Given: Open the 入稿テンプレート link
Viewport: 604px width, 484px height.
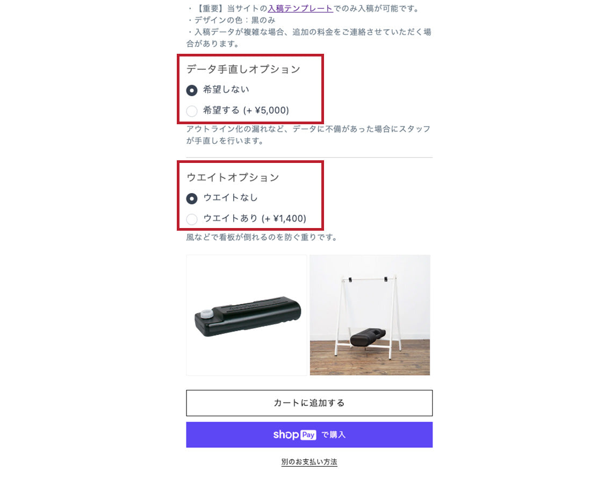Looking at the screenshot, I should click(x=300, y=8).
